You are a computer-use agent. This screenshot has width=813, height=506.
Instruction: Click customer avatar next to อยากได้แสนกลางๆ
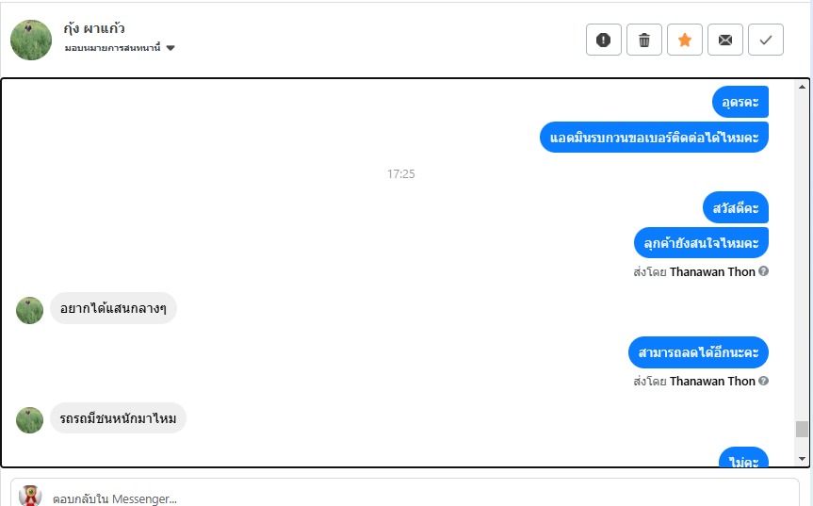pyautogui.click(x=29, y=311)
